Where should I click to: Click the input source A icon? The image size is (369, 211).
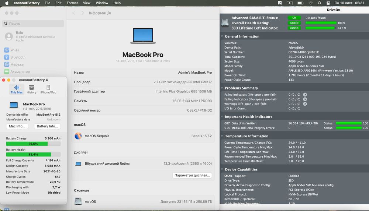pos(289,3)
